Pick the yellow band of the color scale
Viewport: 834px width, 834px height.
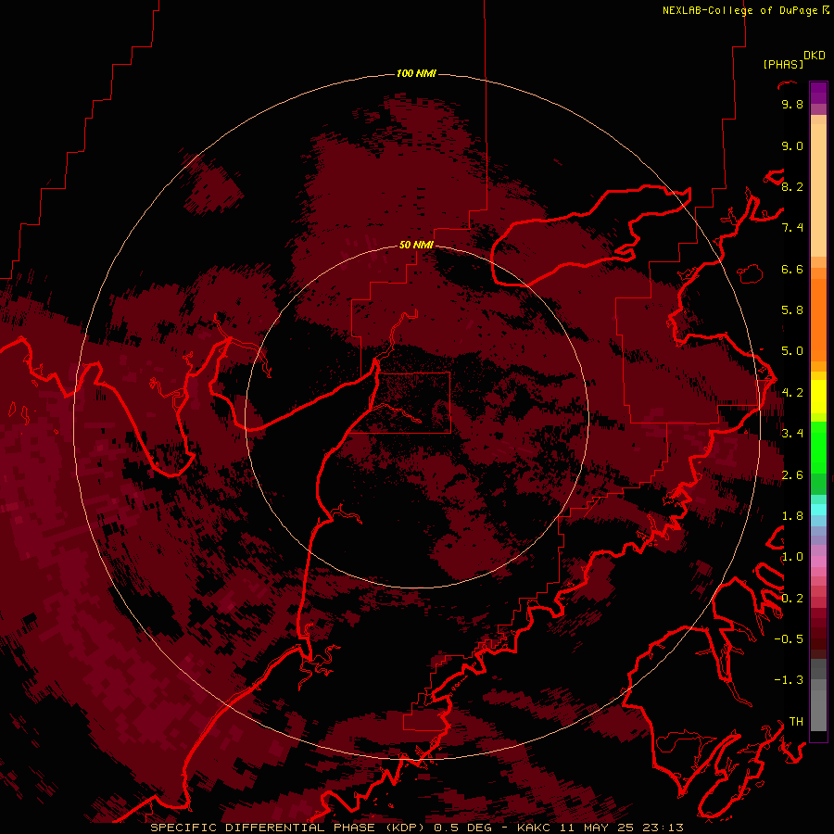[818, 397]
